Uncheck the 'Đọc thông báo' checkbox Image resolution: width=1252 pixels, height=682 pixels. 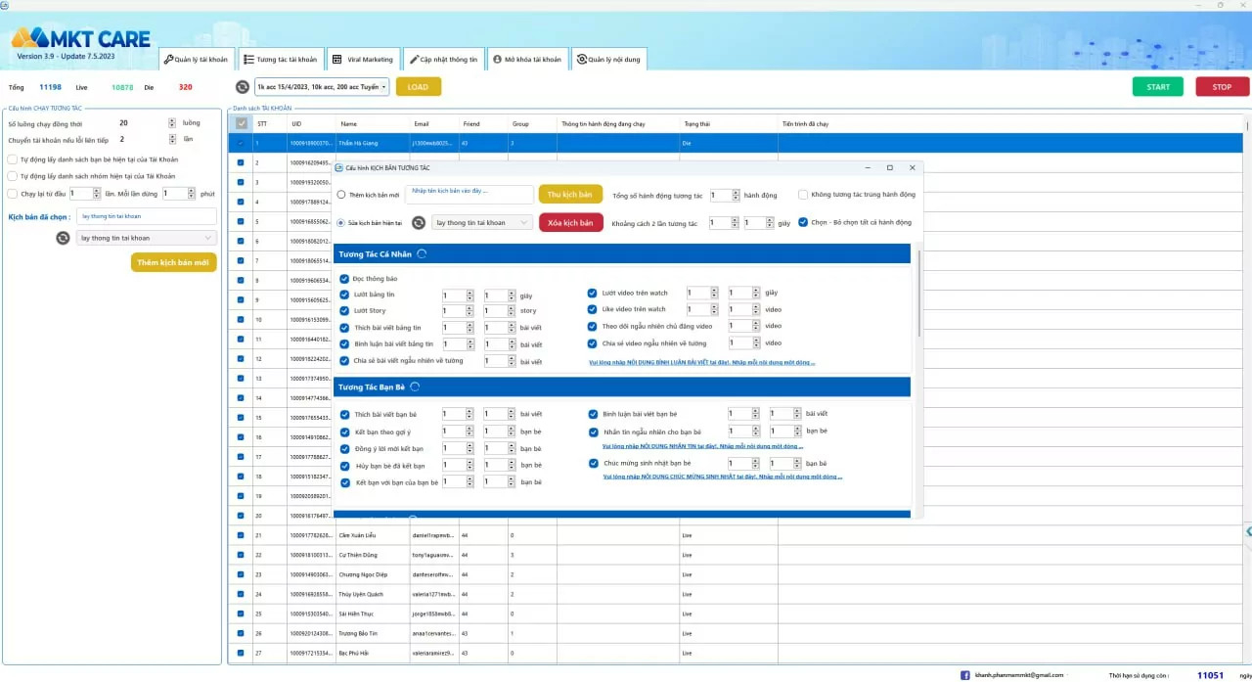344,279
